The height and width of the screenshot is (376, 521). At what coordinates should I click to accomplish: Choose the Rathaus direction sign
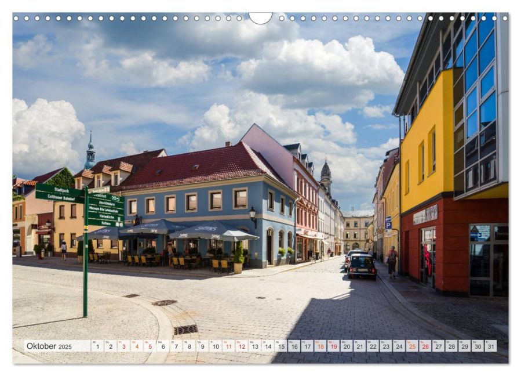pyautogui.click(x=105, y=223)
